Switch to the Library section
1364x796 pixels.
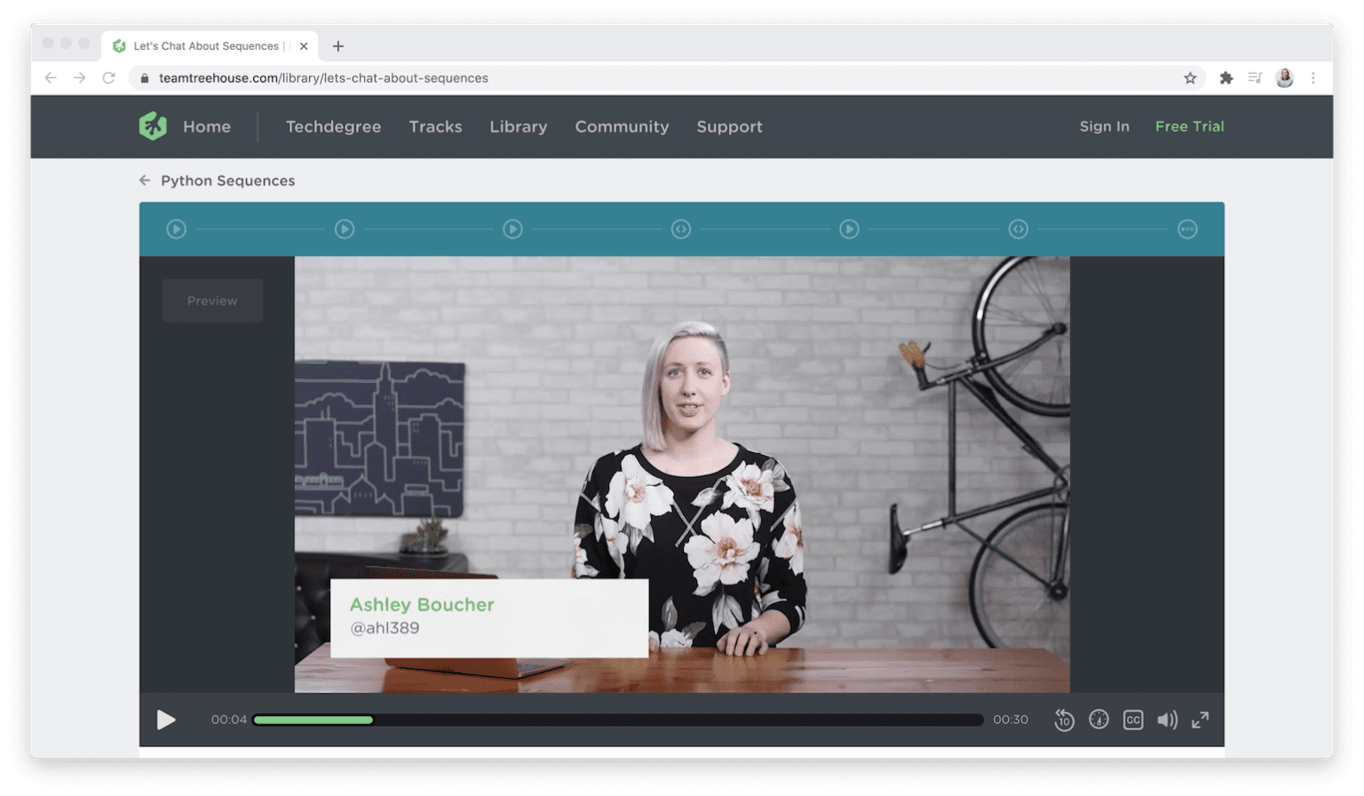[x=518, y=126]
